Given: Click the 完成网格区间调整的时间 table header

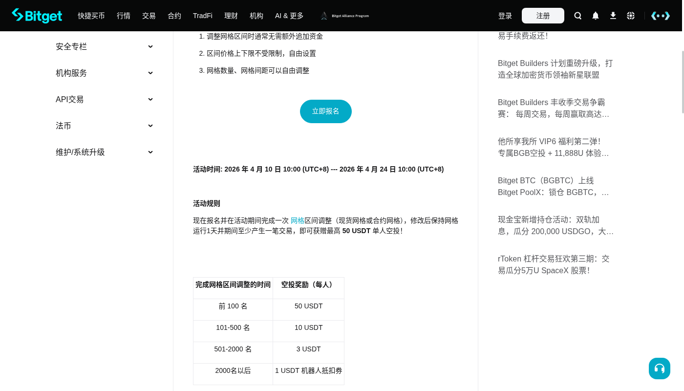Looking at the screenshot, I should pos(233,288).
